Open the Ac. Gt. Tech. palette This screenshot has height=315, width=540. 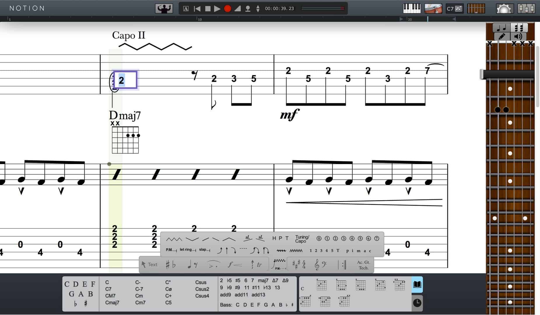click(x=363, y=265)
